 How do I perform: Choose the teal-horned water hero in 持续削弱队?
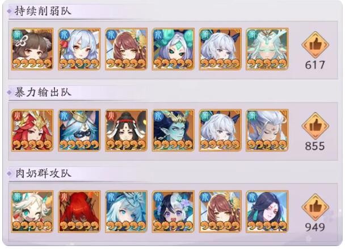tap(173, 49)
